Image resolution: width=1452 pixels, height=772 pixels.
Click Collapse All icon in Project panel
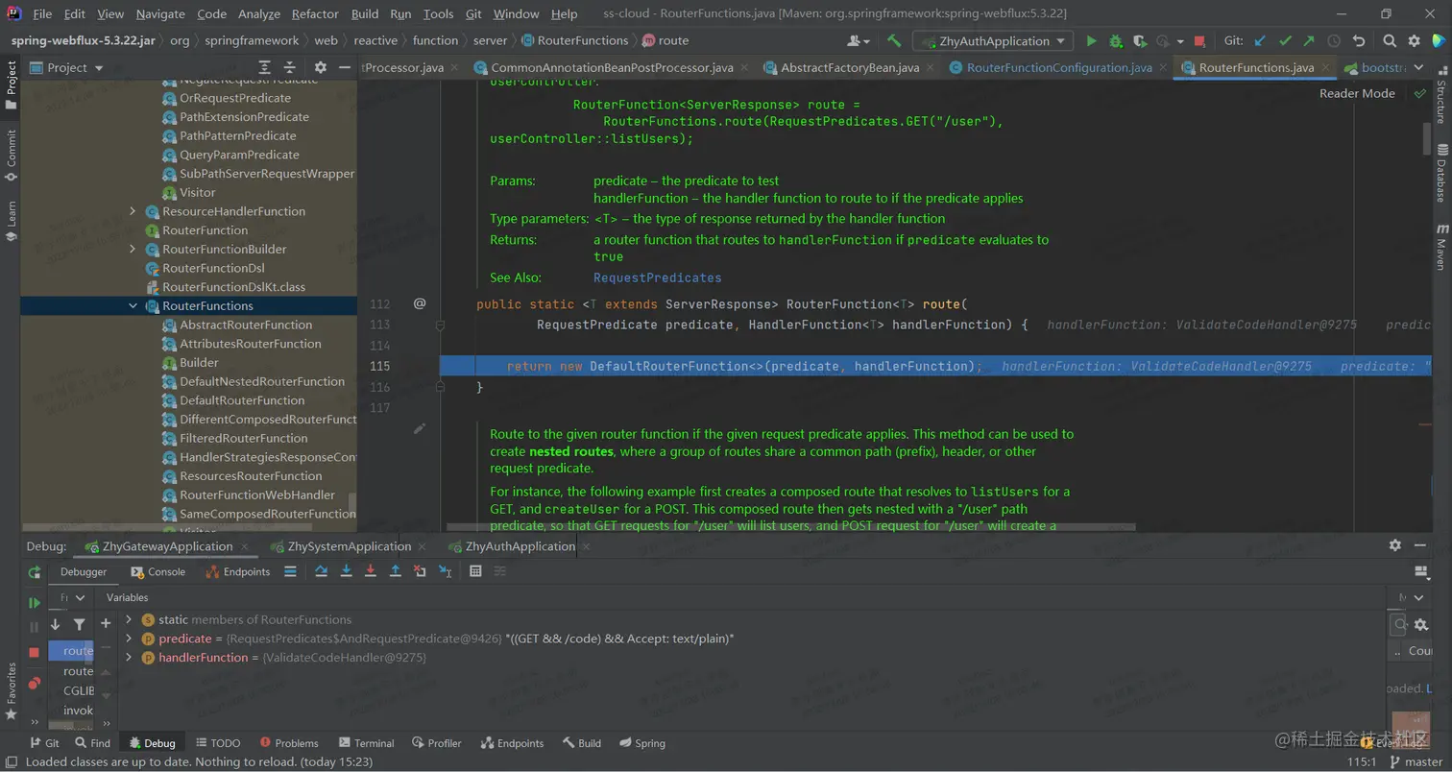pos(289,67)
